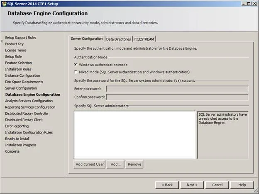
Task: Click the window resize grip corner
Action: coord(256,191)
